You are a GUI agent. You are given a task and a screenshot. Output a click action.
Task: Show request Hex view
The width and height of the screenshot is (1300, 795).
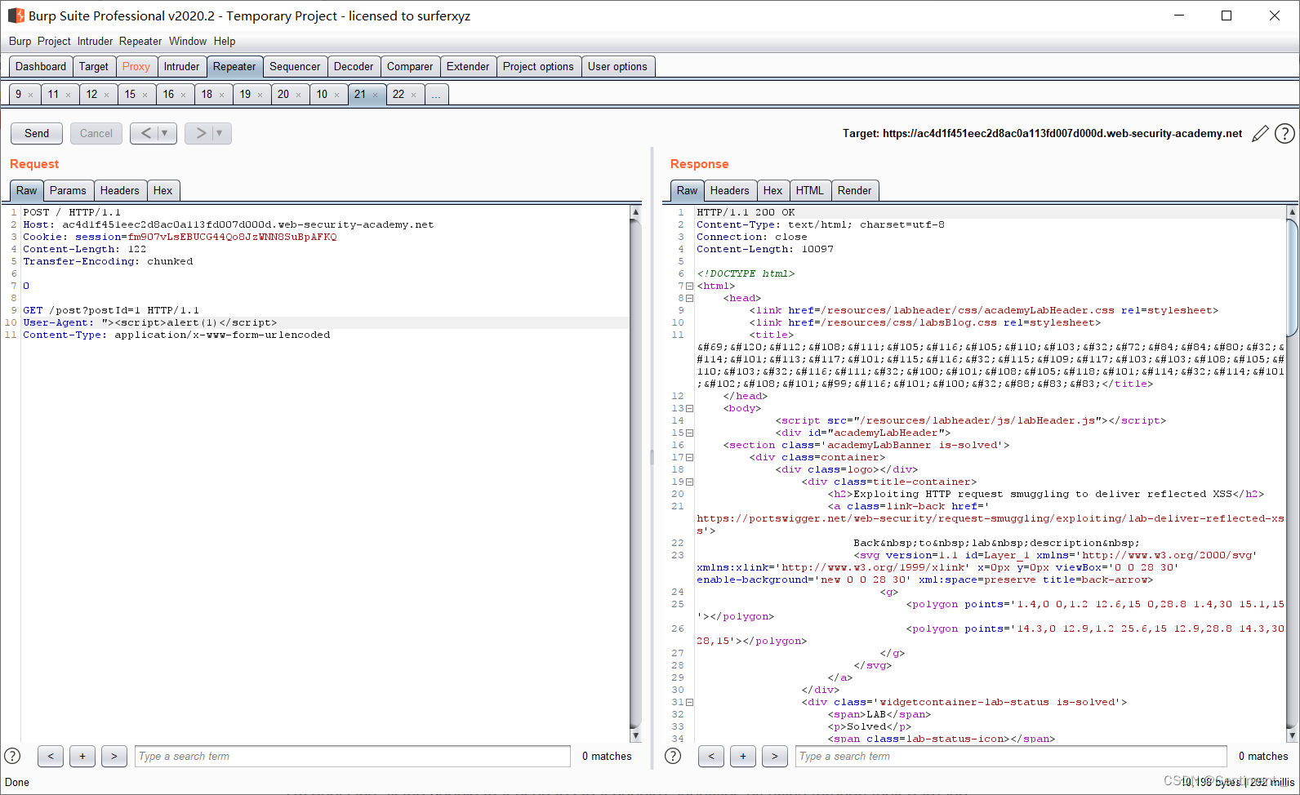(163, 191)
